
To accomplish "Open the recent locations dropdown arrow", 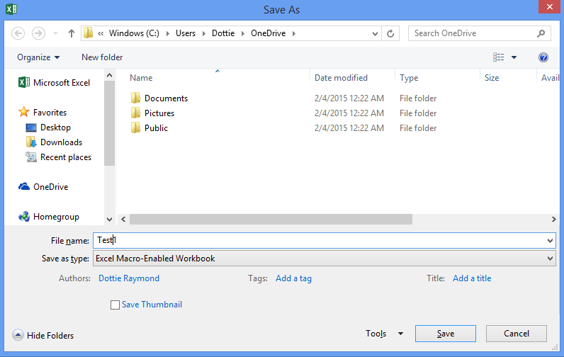I will pos(55,33).
